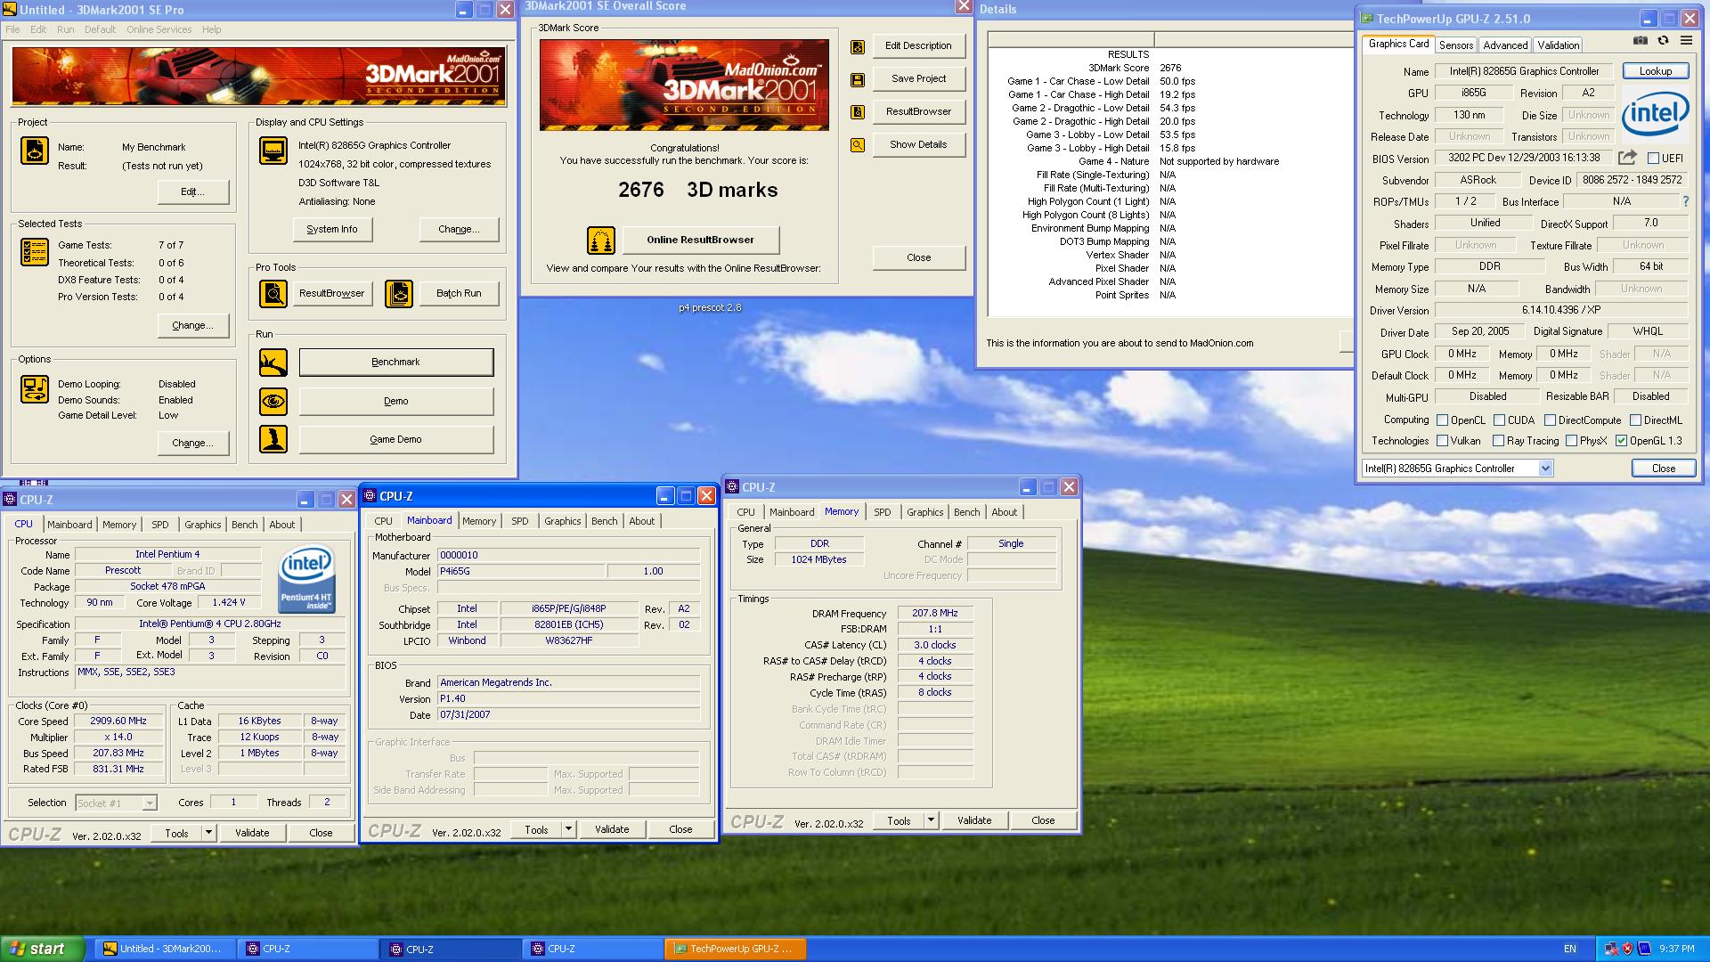
Task: Click the Selected Tests checklist icon
Action: point(35,252)
